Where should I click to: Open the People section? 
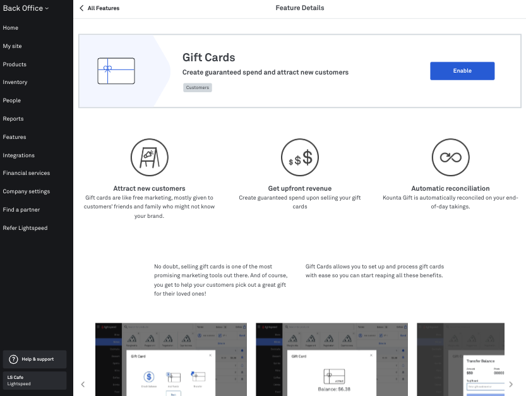click(x=12, y=100)
